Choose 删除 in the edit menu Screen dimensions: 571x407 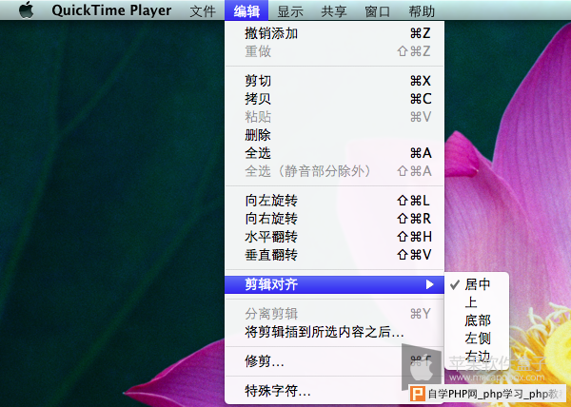pyautogui.click(x=334, y=135)
